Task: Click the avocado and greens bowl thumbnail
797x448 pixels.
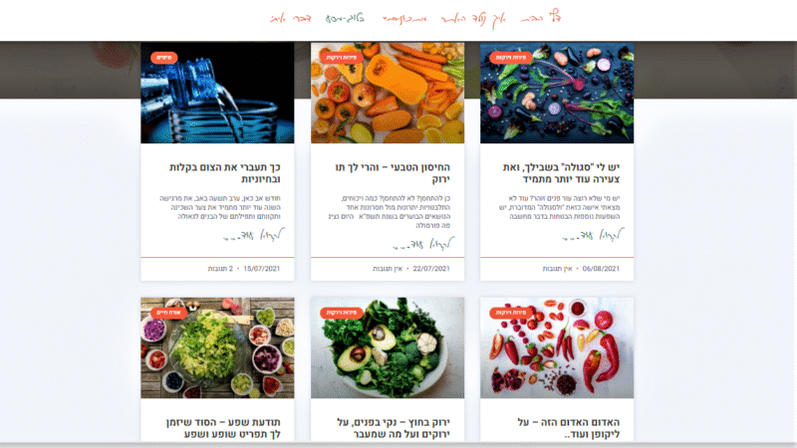Action: coord(388,347)
